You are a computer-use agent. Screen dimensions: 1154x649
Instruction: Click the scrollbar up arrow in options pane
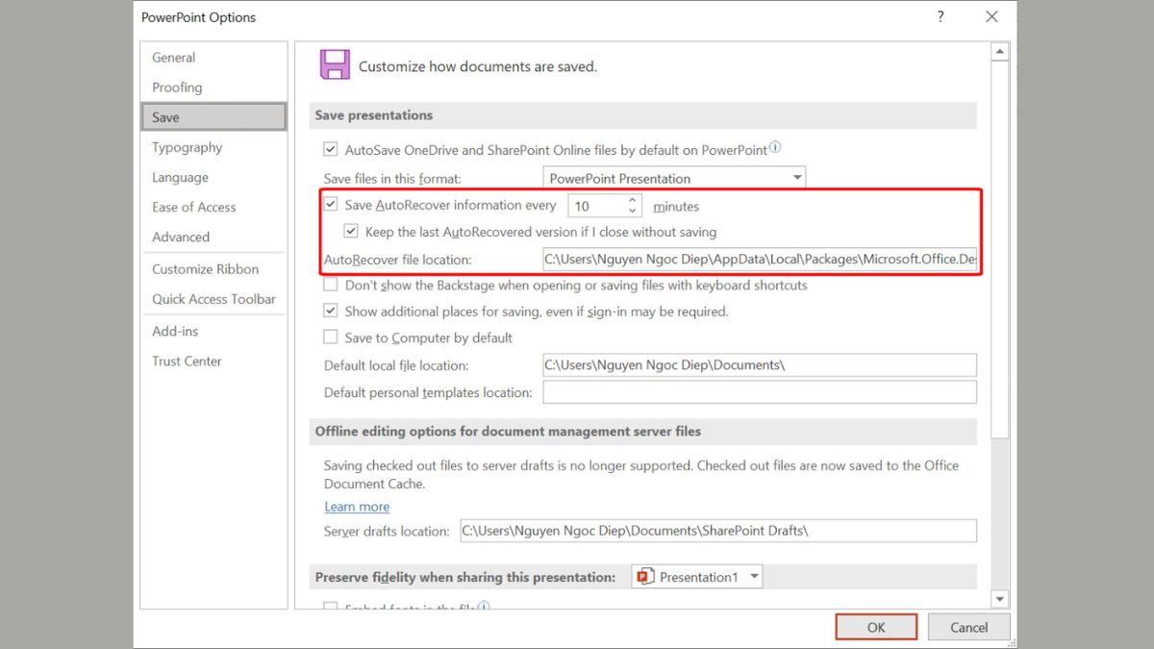(1000, 51)
